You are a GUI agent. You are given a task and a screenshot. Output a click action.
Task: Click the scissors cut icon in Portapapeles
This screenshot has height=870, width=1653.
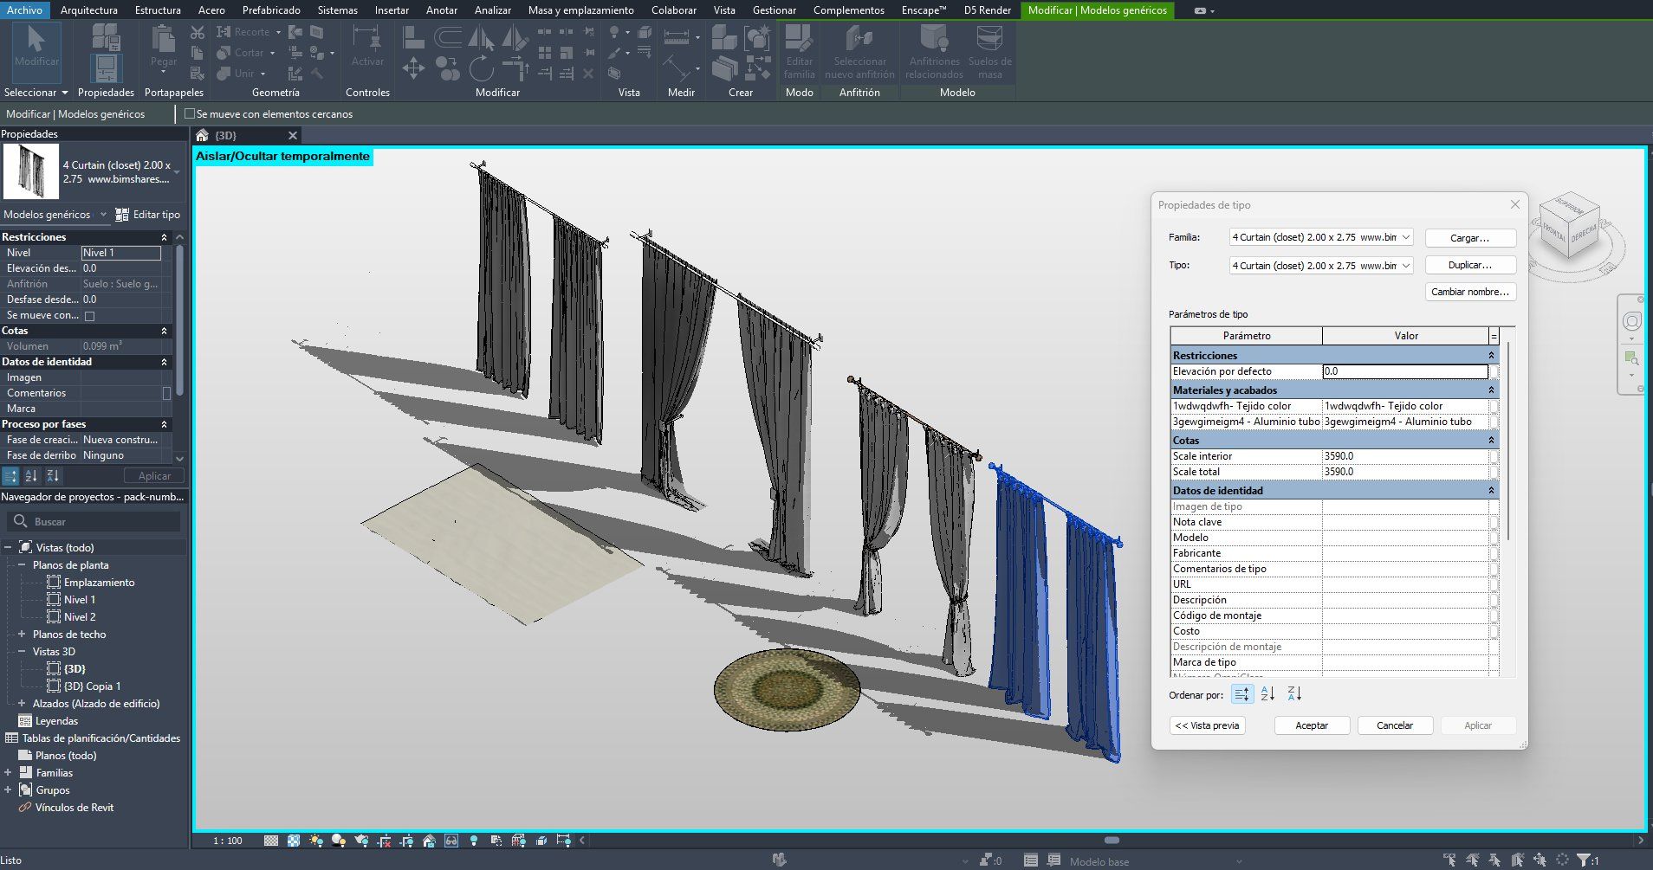pos(198,32)
